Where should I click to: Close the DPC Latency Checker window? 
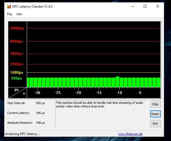point(158,6)
